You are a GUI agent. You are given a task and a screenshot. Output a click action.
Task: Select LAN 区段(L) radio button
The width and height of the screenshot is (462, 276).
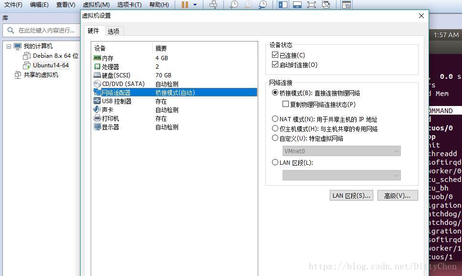(x=275, y=162)
